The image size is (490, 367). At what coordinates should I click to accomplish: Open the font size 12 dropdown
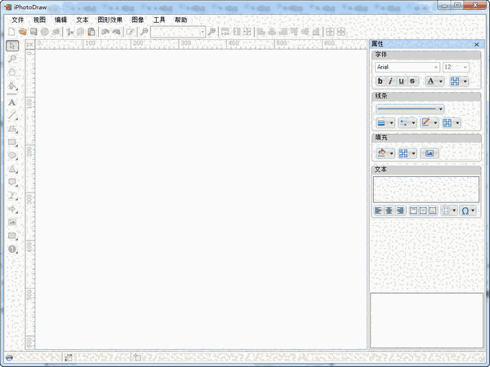coord(456,67)
